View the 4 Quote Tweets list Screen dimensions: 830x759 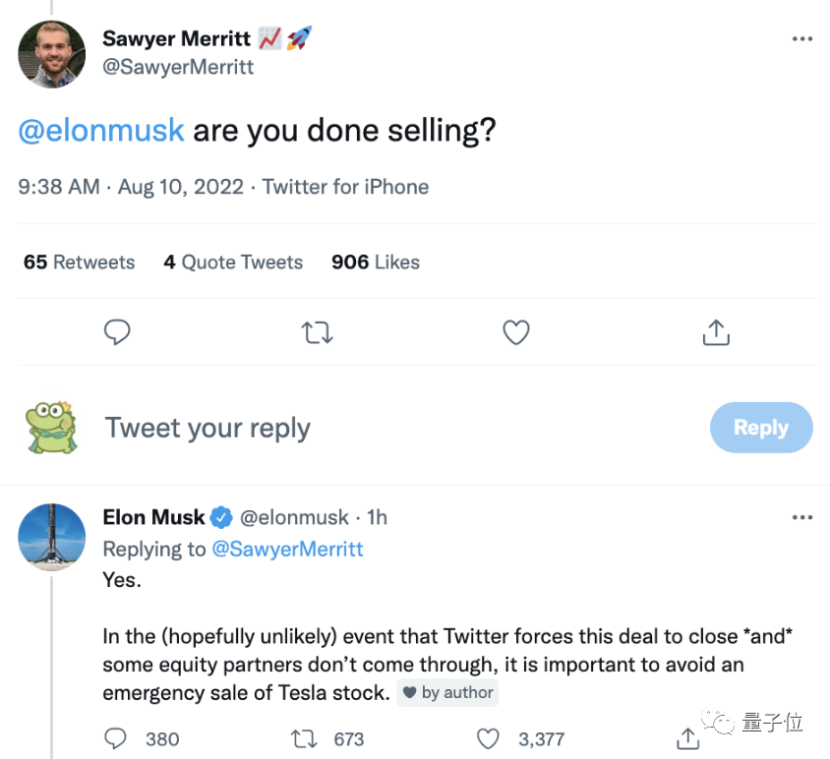(x=233, y=263)
